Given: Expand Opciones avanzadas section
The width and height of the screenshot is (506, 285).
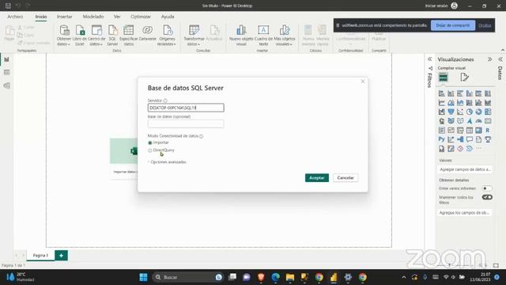Looking at the screenshot, I should [167, 161].
